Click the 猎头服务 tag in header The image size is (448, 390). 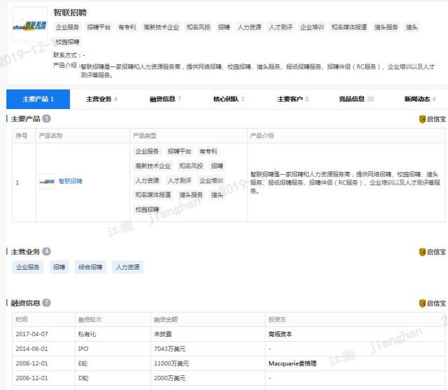pyautogui.click(x=386, y=27)
